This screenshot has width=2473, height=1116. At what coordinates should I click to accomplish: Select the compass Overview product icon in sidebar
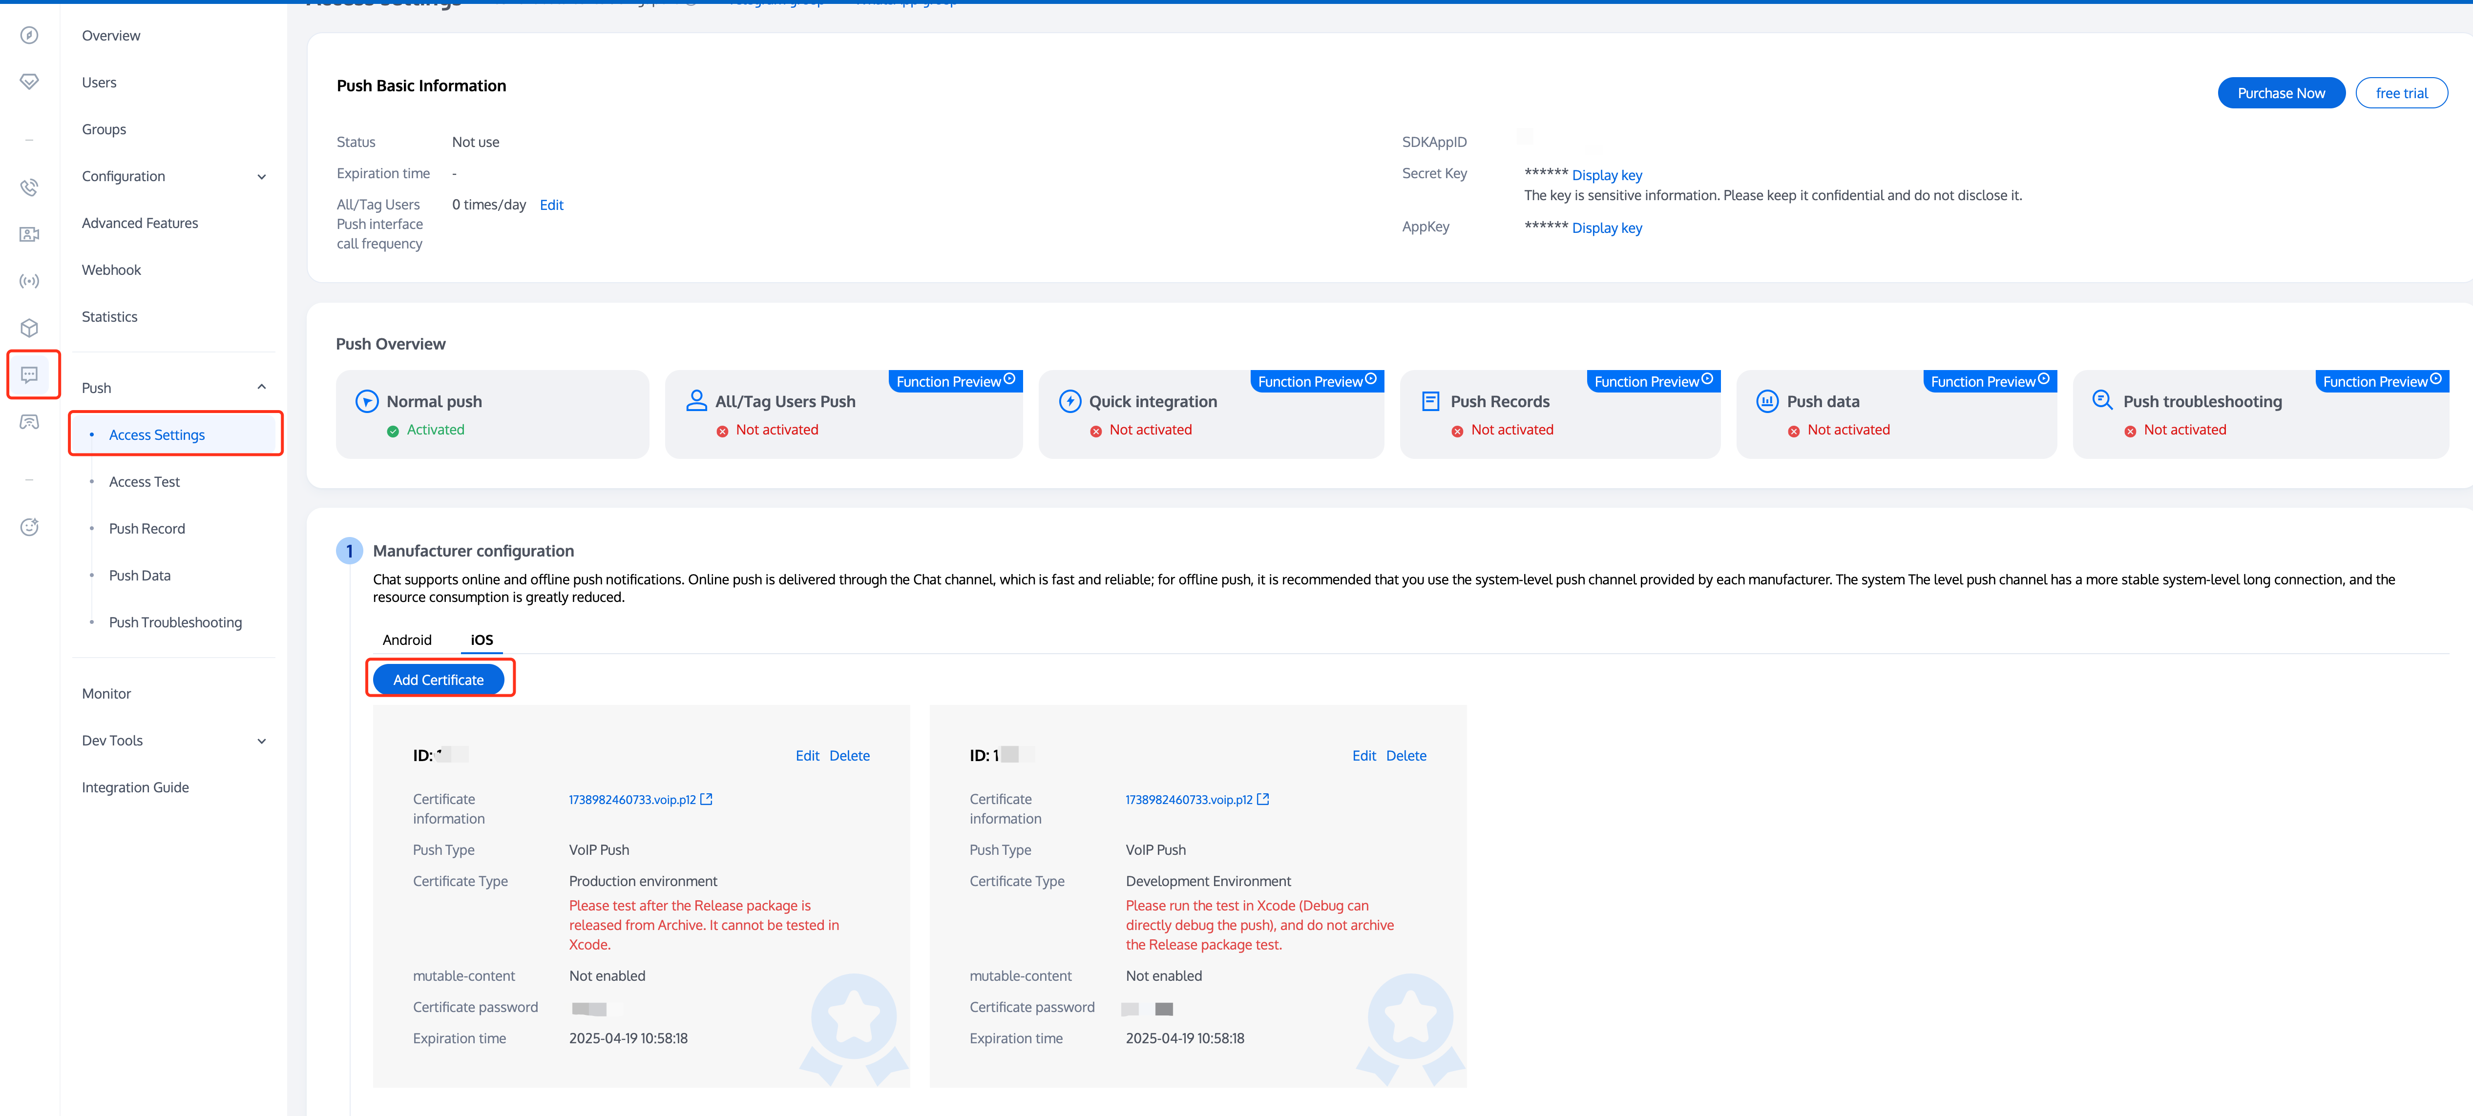[x=29, y=35]
